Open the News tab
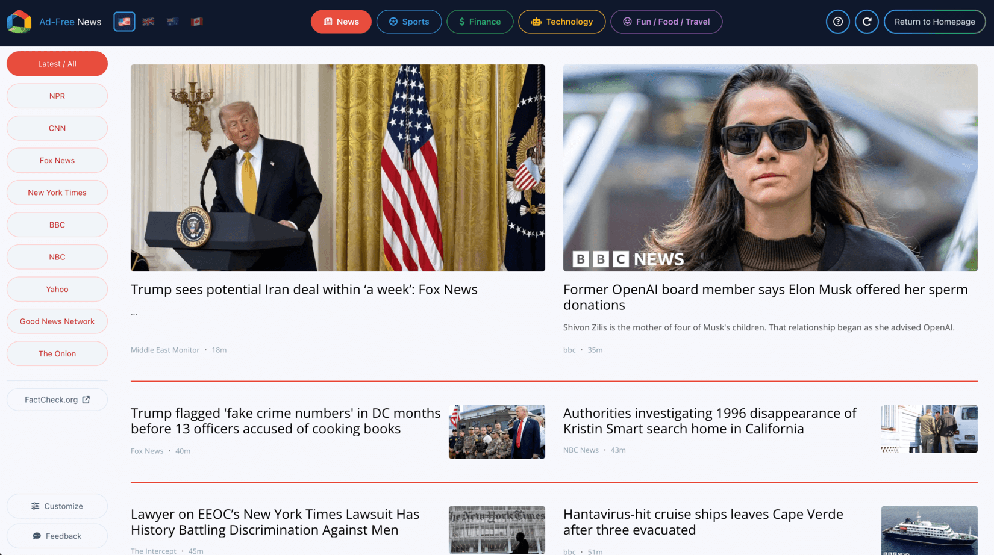This screenshot has height=555, width=994. pyautogui.click(x=341, y=22)
